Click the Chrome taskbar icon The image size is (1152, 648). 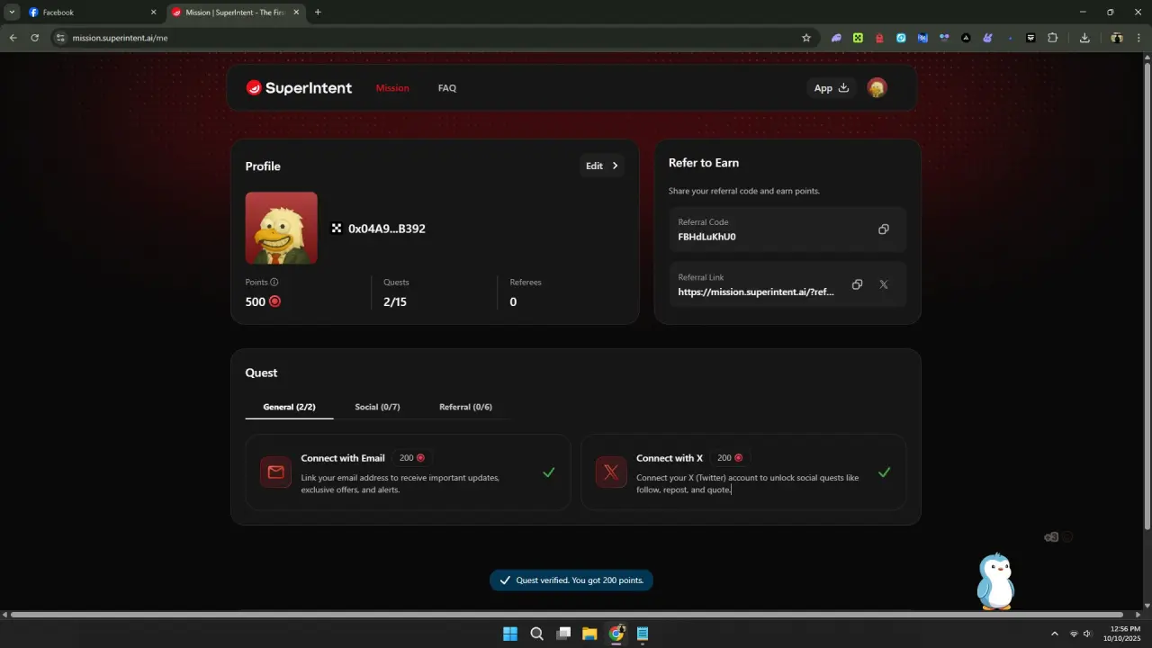[x=616, y=634]
